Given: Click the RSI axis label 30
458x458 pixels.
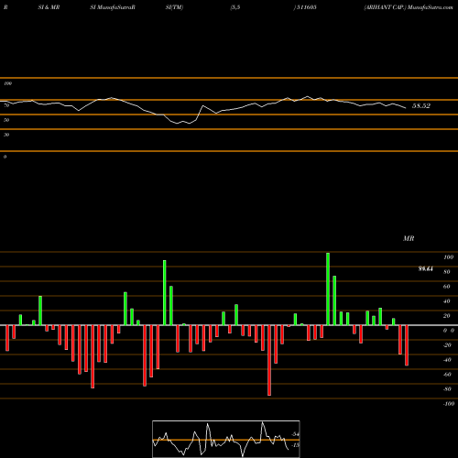Looking at the screenshot, I should pos(6,135).
